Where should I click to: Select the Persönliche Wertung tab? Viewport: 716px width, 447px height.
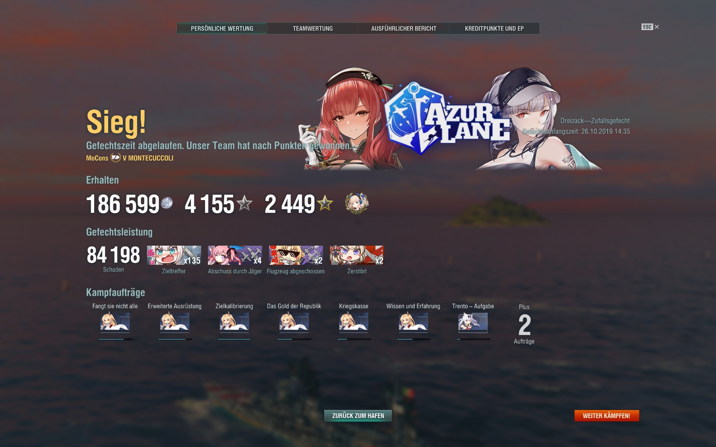coord(222,29)
